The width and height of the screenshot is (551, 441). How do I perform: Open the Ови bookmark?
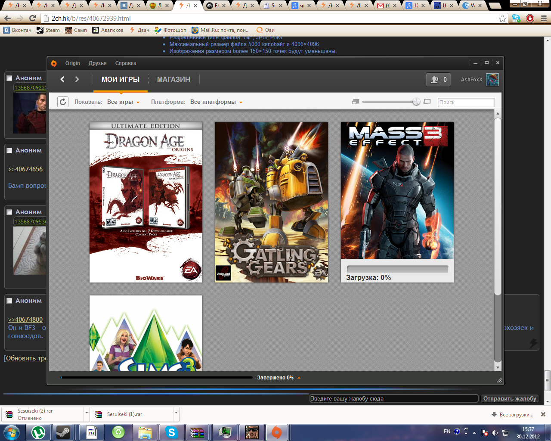(266, 30)
